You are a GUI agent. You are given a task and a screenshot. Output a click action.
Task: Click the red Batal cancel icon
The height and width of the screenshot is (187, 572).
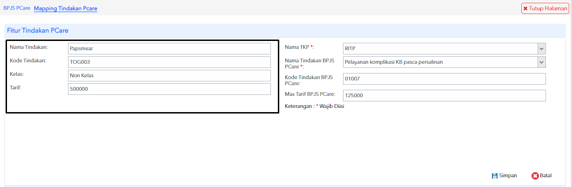535,176
